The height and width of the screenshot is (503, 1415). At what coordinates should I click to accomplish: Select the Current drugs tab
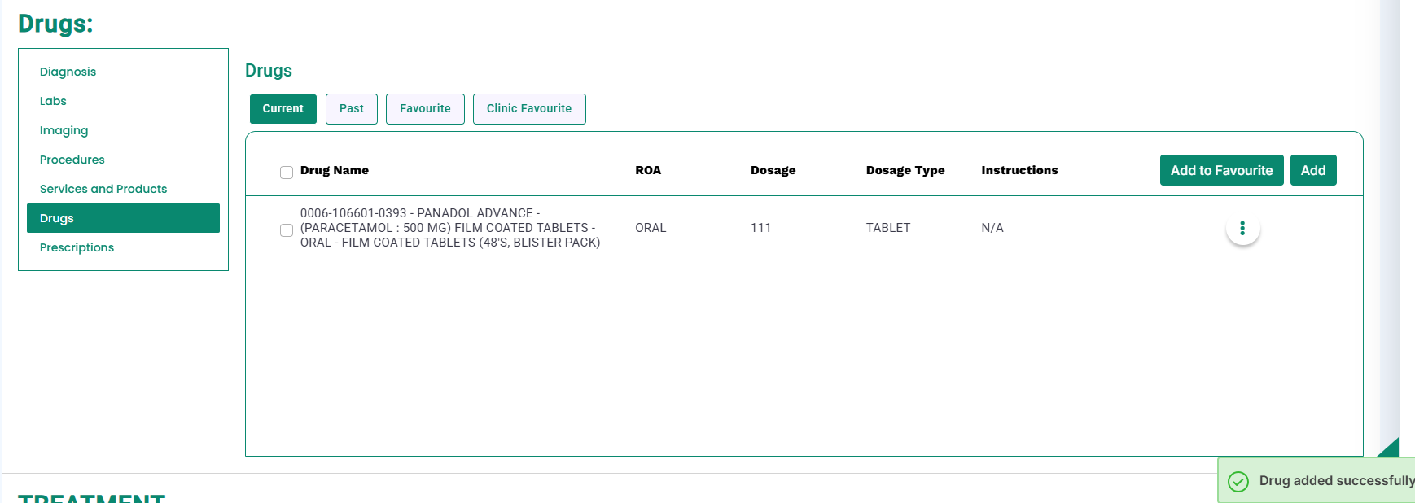click(x=283, y=109)
